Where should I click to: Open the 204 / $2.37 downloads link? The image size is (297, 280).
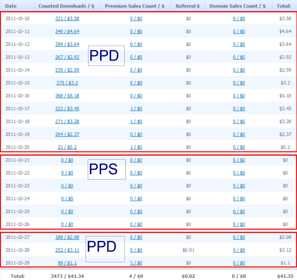click(x=67, y=135)
